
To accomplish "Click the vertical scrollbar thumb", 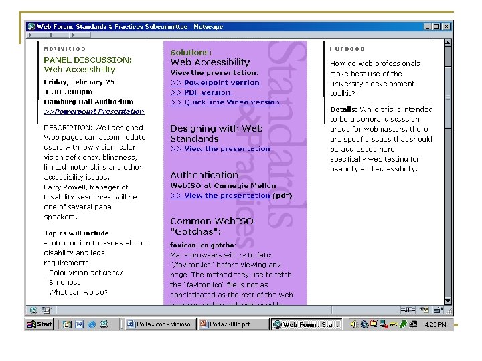I will click(448, 97).
